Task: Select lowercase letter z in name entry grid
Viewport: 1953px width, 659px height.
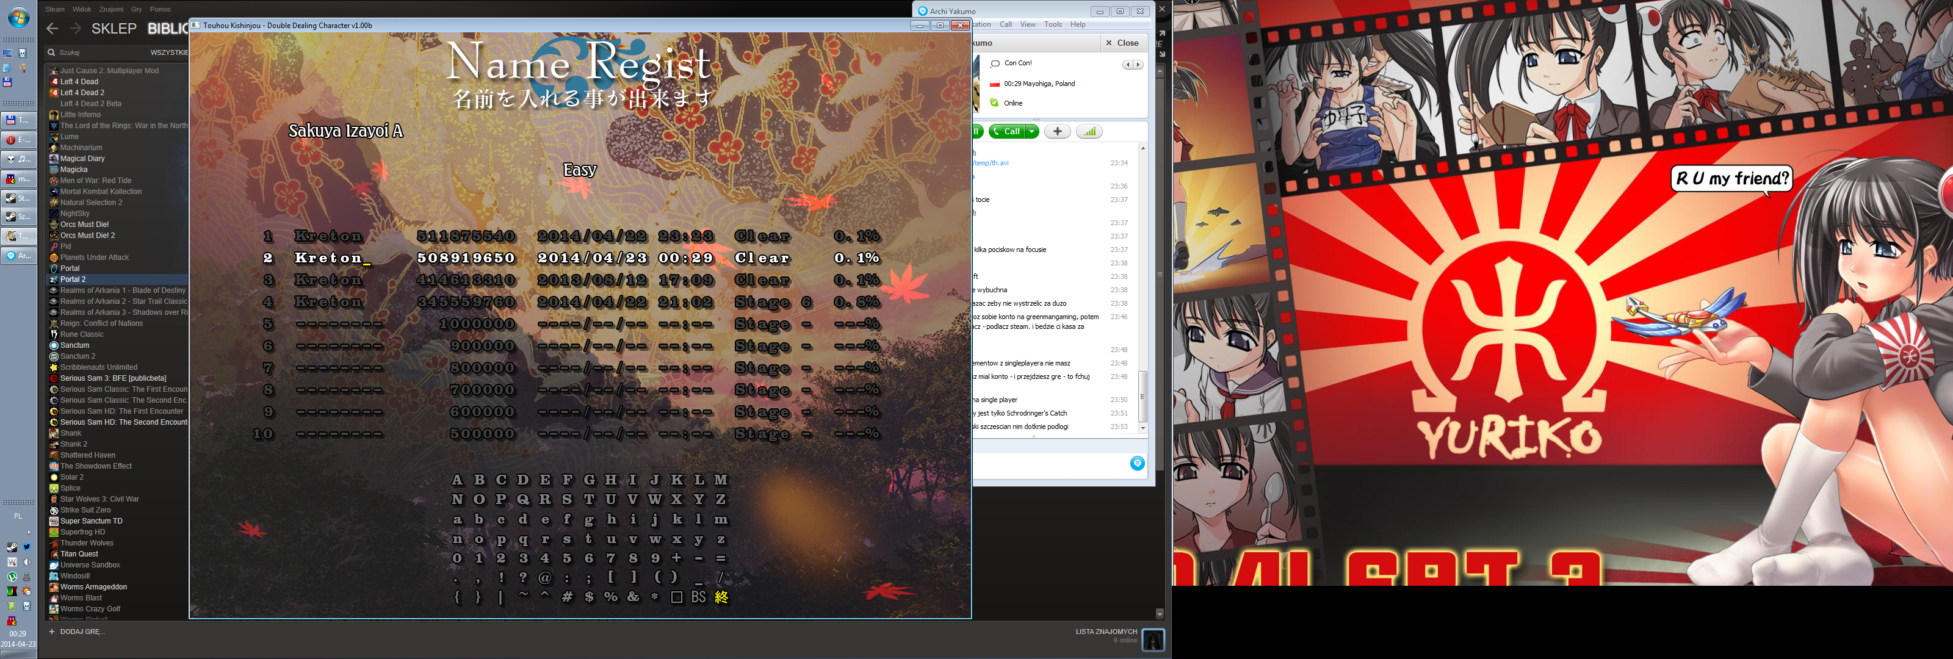Action: (x=721, y=539)
